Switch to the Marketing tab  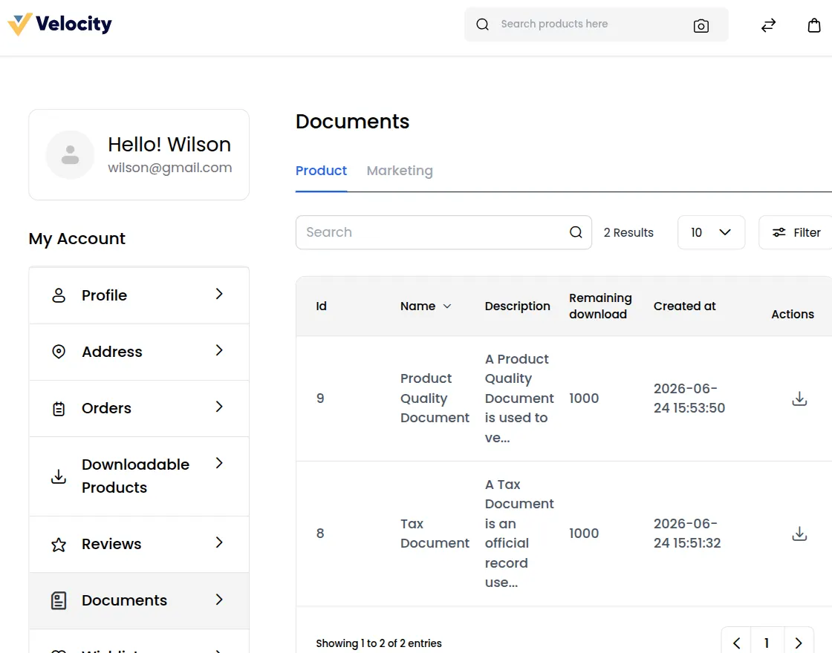coord(400,171)
